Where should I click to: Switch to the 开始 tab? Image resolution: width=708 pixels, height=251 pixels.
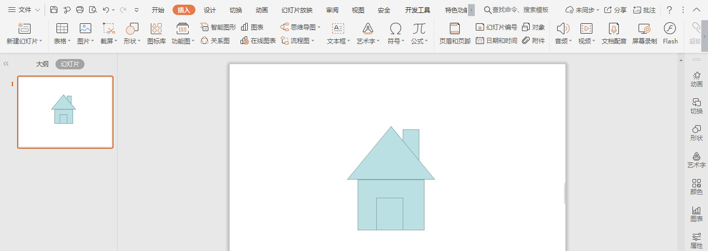(158, 10)
